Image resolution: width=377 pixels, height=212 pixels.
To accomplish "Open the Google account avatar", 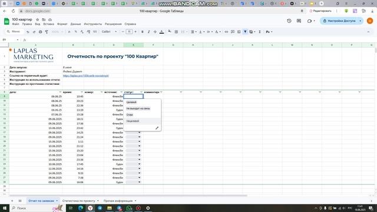I will tap(370, 21).
